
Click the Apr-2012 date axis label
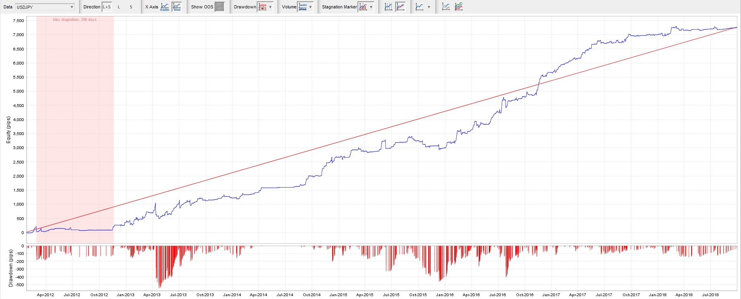point(45,295)
